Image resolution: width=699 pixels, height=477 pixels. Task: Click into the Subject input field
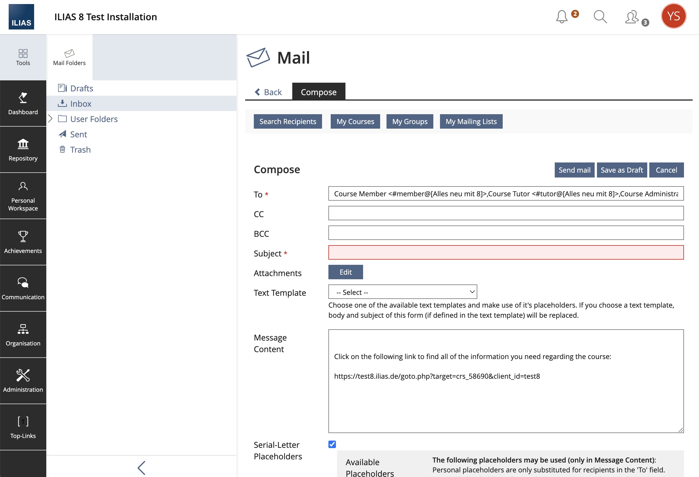[506, 252]
